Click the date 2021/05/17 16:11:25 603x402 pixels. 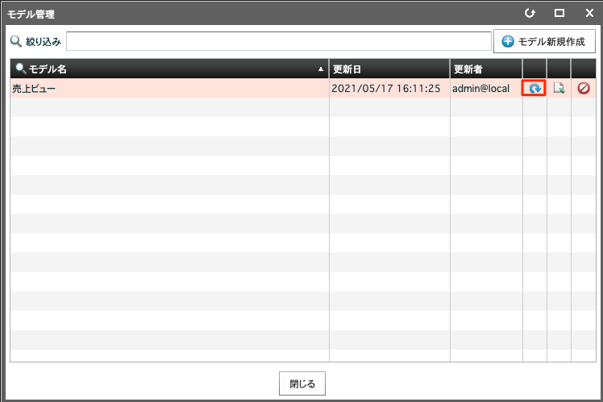[x=385, y=89]
